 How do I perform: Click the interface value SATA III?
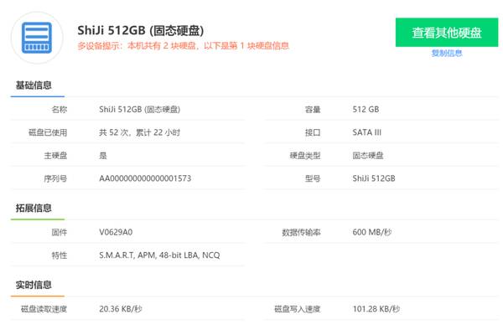[366, 132]
